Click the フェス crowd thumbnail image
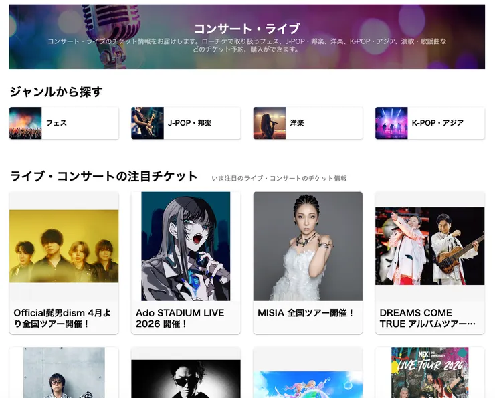This screenshot has height=398, width=495. (x=25, y=123)
